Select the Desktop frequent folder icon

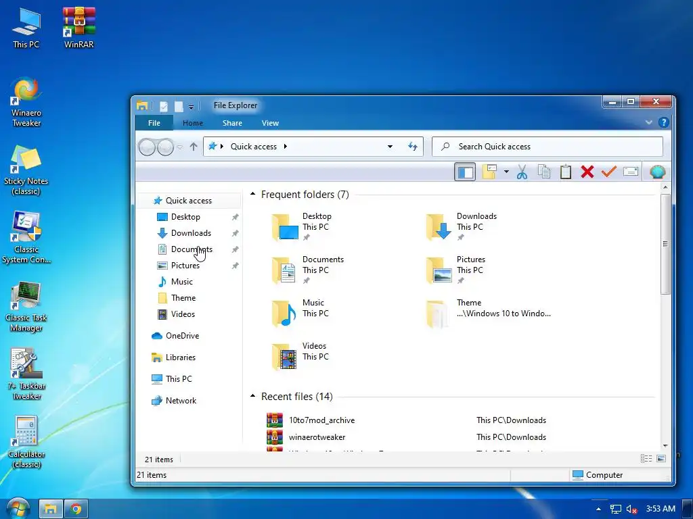pyautogui.click(x=284, y=227)
